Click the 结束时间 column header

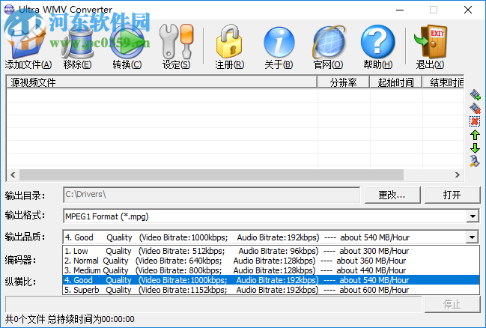pos(443,82)
